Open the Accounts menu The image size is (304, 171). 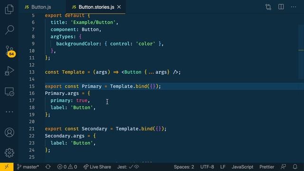click(x=9, y=133)
